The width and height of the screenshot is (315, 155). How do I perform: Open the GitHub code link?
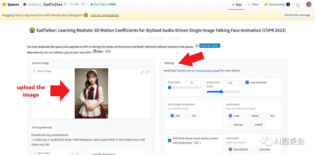66,52
